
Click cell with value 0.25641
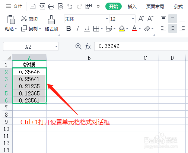coord(29,79)
